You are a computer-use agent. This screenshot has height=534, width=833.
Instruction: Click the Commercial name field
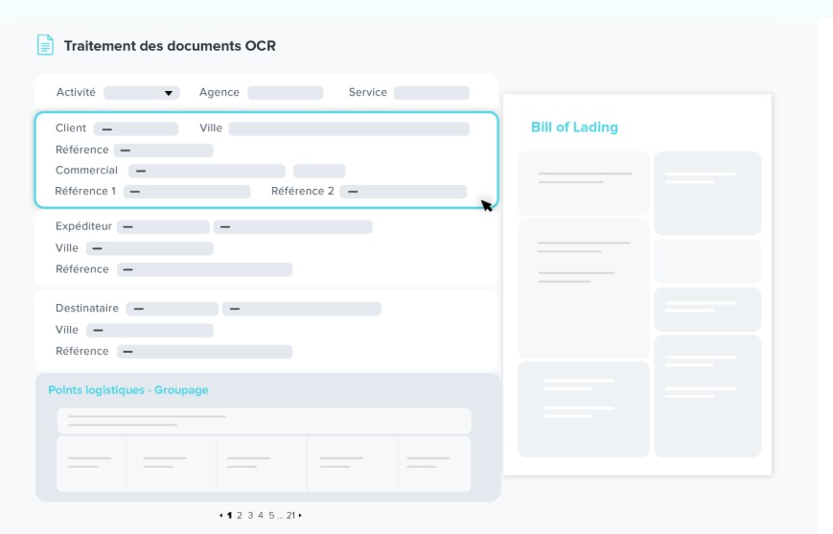tap(207, 171)
